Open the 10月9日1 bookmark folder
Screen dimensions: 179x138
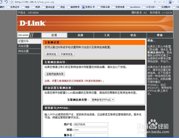[149, 7]
